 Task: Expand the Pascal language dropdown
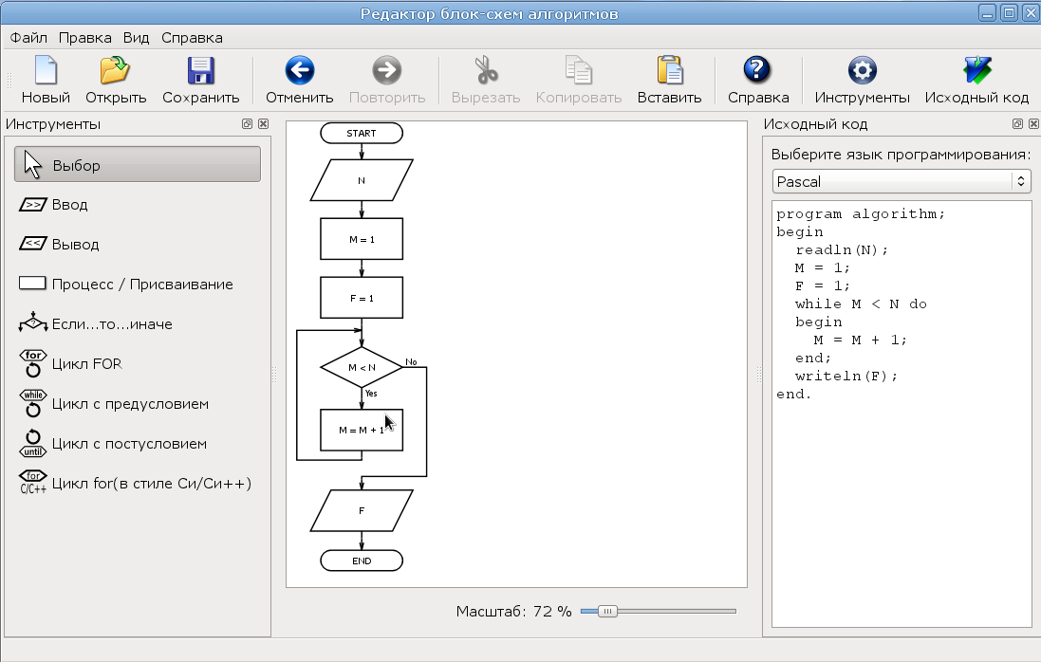point(901,181)
